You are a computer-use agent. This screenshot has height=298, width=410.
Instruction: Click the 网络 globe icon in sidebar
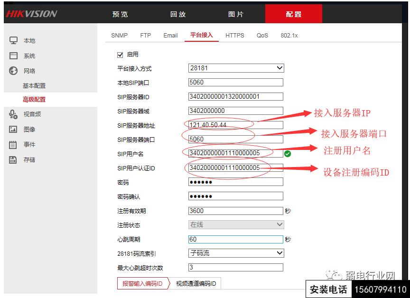click(13, 71)
